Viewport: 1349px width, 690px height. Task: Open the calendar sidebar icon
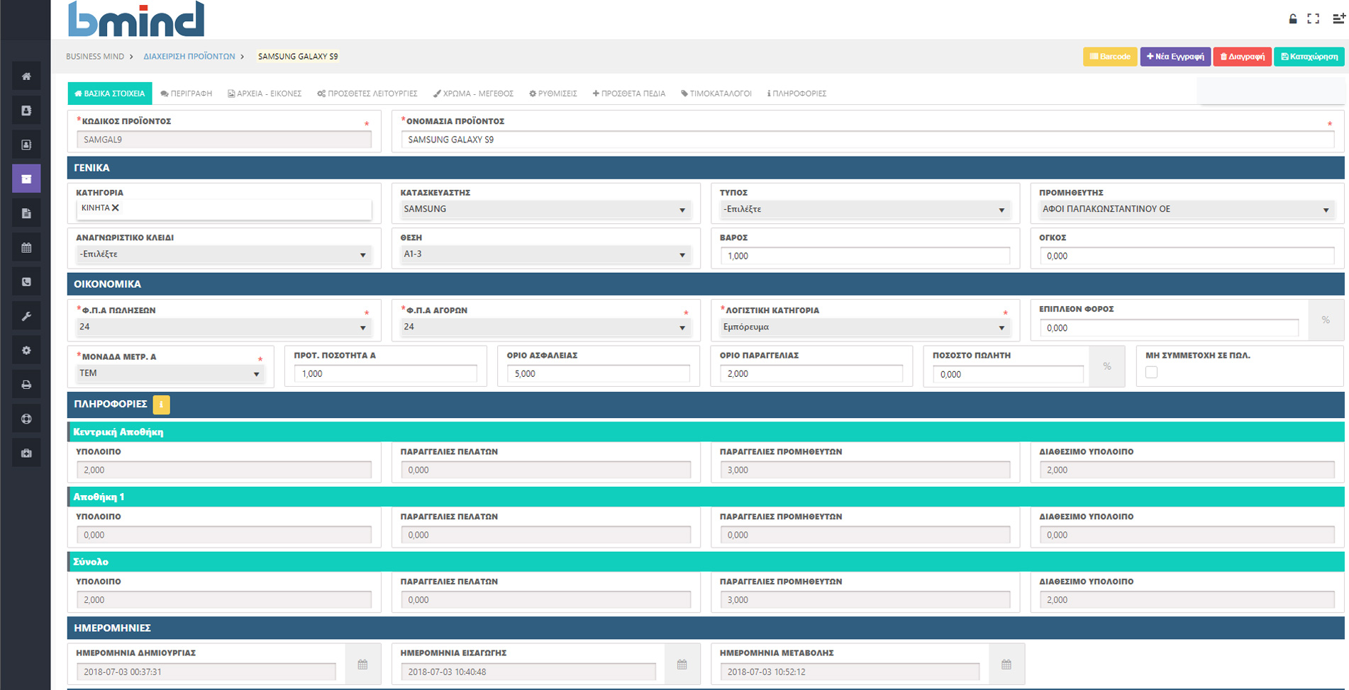26,247
